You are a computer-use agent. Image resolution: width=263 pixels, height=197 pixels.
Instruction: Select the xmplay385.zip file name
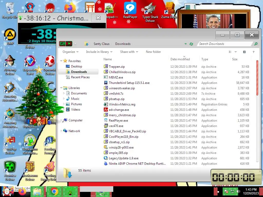point(118,153)
